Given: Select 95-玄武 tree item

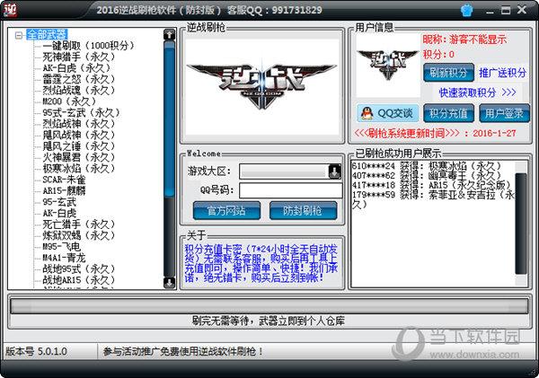Looking at the screenshot, I should tap(59, 202).
